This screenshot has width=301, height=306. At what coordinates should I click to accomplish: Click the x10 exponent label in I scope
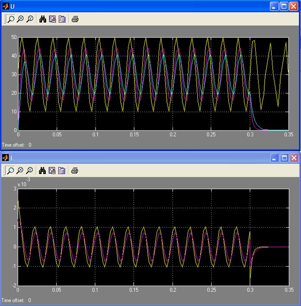click(x=24, y=183)
